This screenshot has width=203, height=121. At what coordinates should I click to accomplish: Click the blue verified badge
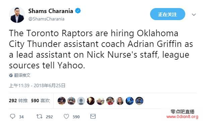coord(78,11)
